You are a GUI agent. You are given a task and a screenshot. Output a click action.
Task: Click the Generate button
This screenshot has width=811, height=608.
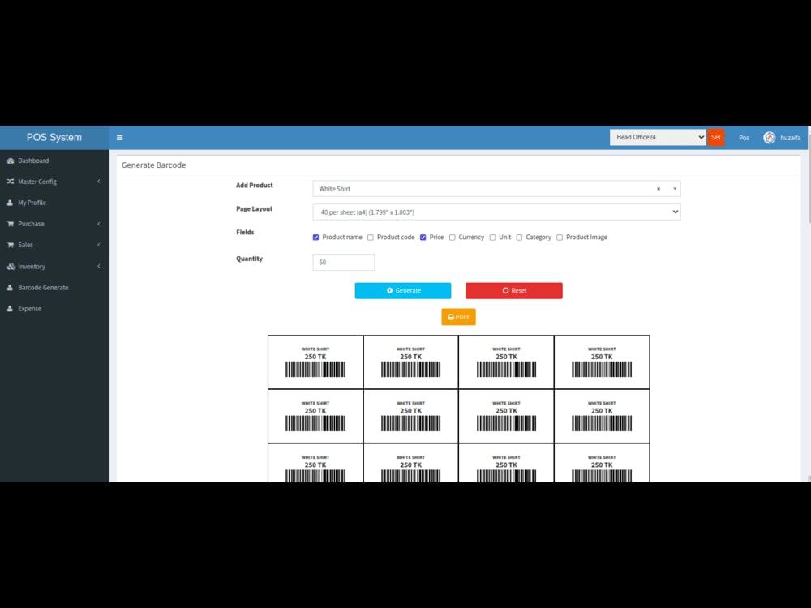click(402, 290)
